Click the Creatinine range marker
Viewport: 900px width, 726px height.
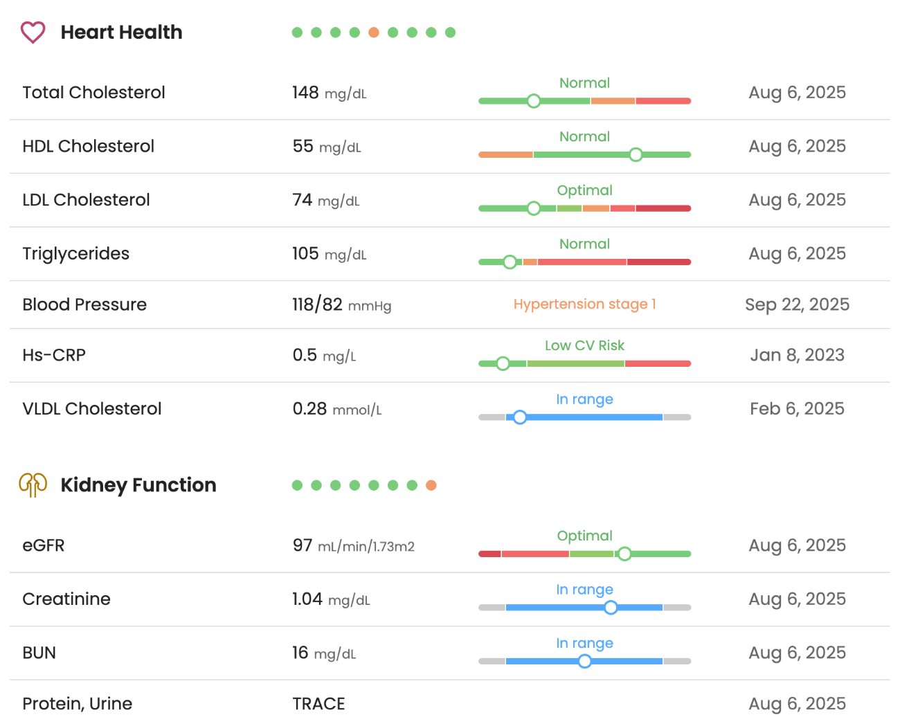click(x=611, y=608)
